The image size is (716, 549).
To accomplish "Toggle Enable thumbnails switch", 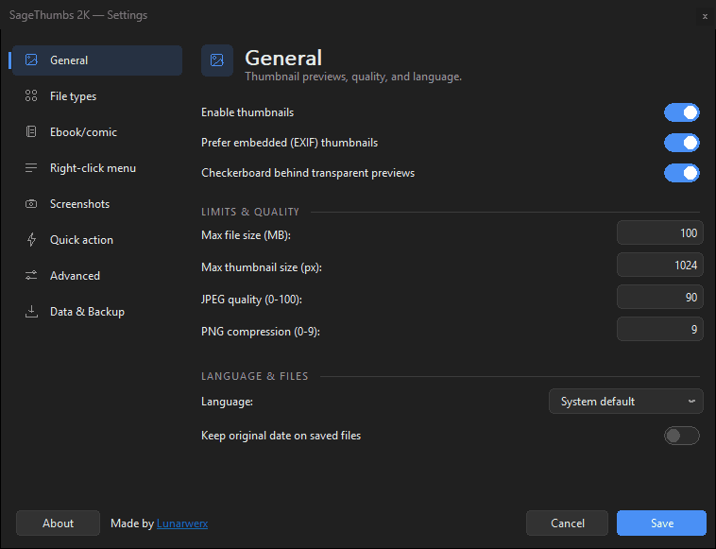I will click(682, 112).
